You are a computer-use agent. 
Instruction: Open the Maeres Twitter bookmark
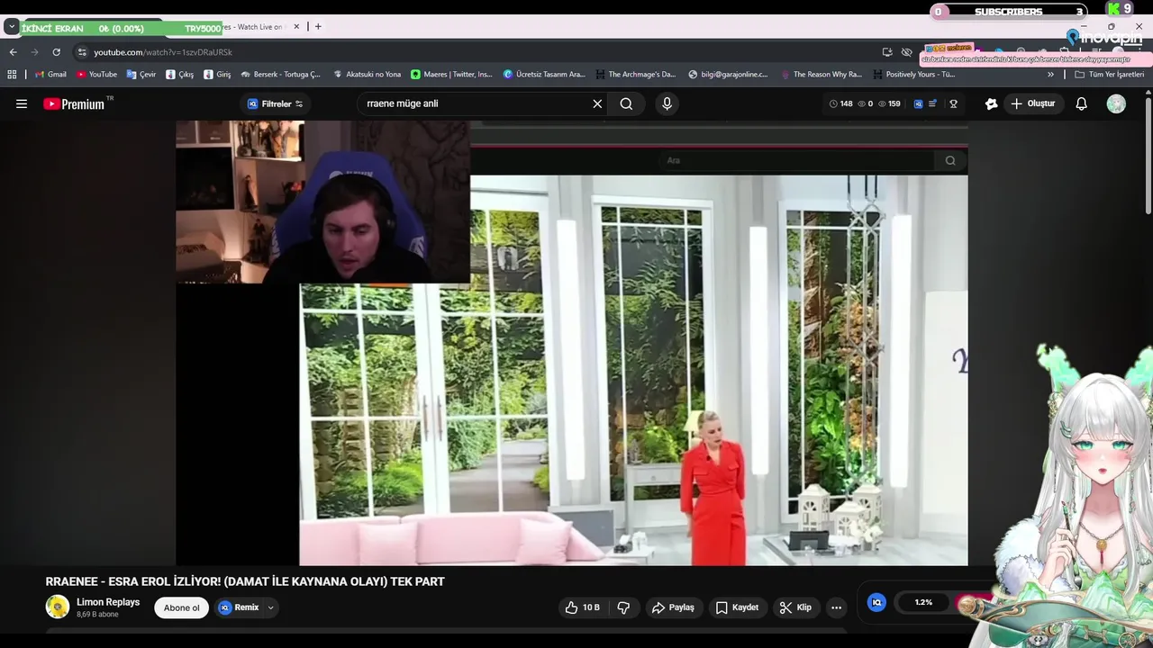(452, 75)
